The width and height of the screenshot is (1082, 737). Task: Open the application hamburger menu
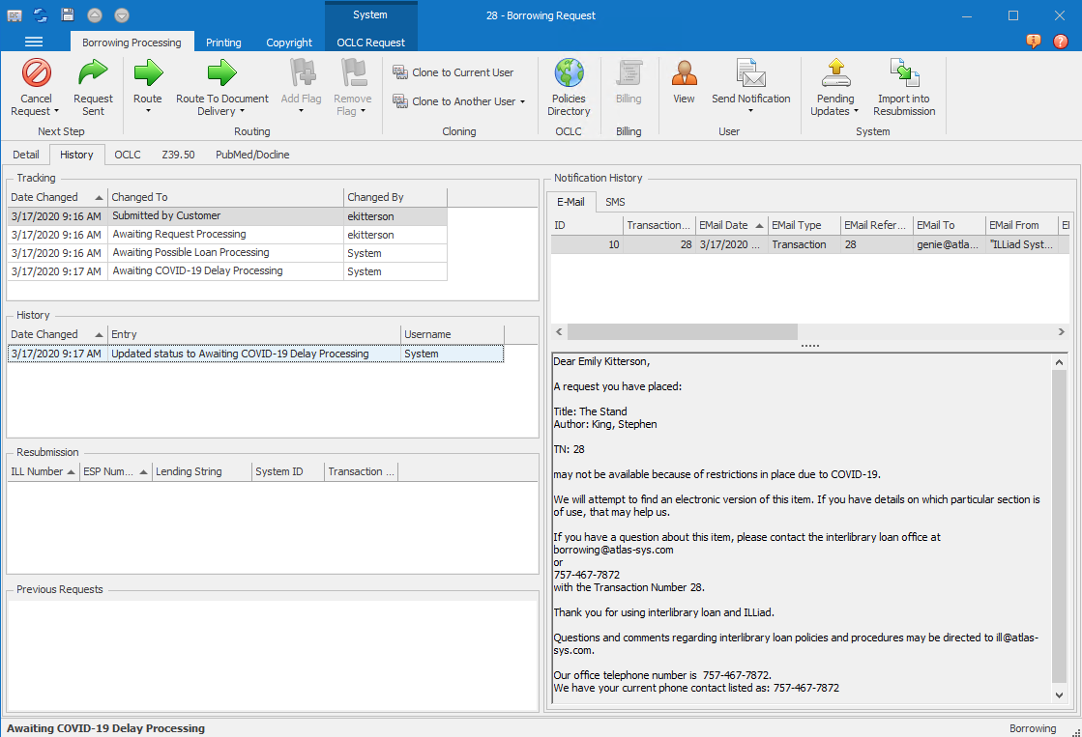point(34,42)
